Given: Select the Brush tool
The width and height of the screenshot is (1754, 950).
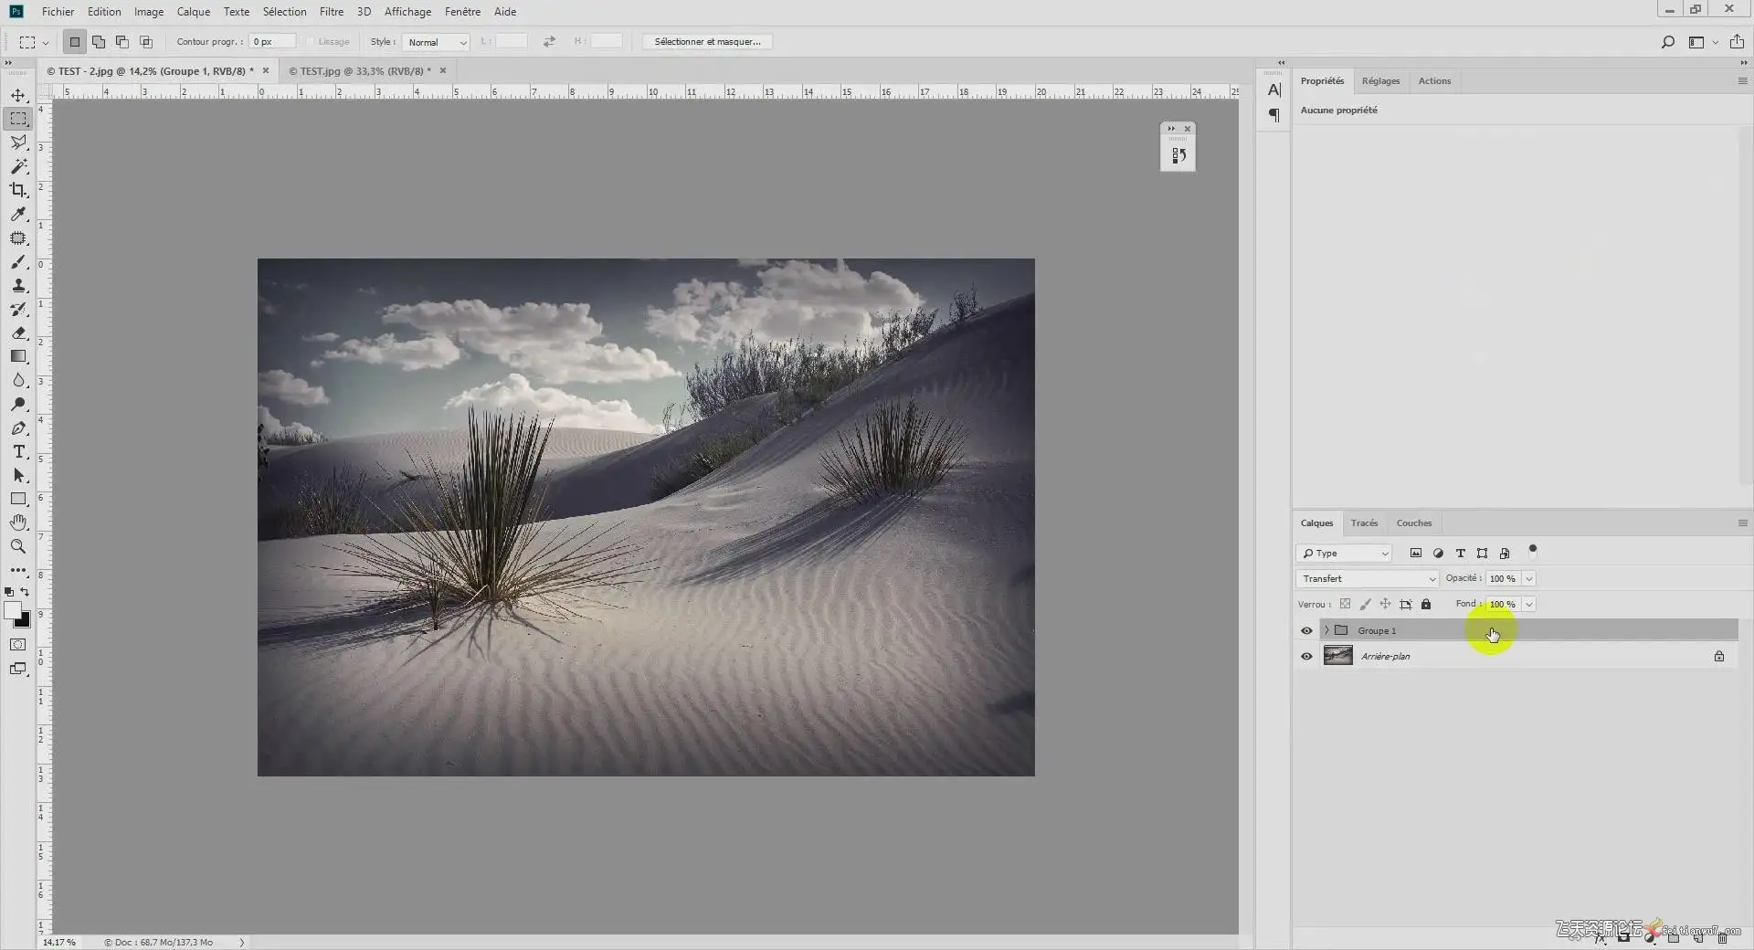Looking at the screenshot, I should [x=18, y=262].
